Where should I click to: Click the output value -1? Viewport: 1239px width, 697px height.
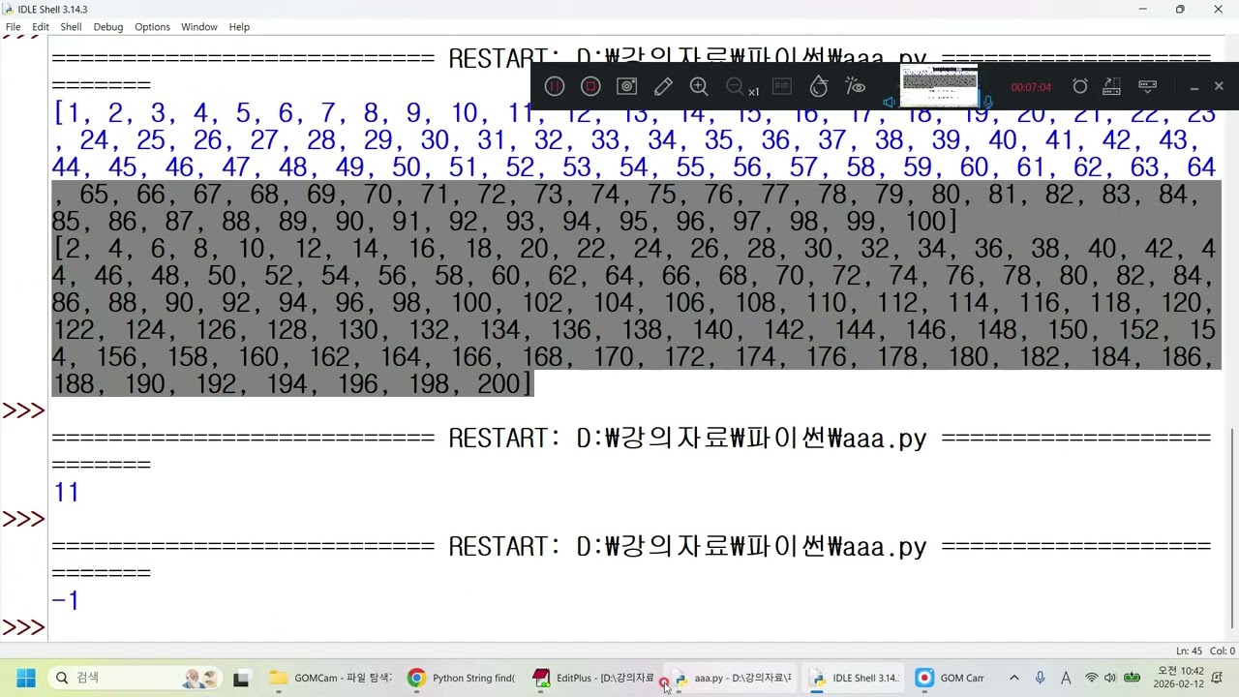65,601
